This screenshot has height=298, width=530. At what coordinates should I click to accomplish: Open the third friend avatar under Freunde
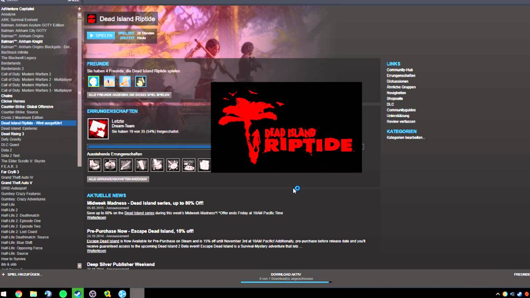coord(125,81)
